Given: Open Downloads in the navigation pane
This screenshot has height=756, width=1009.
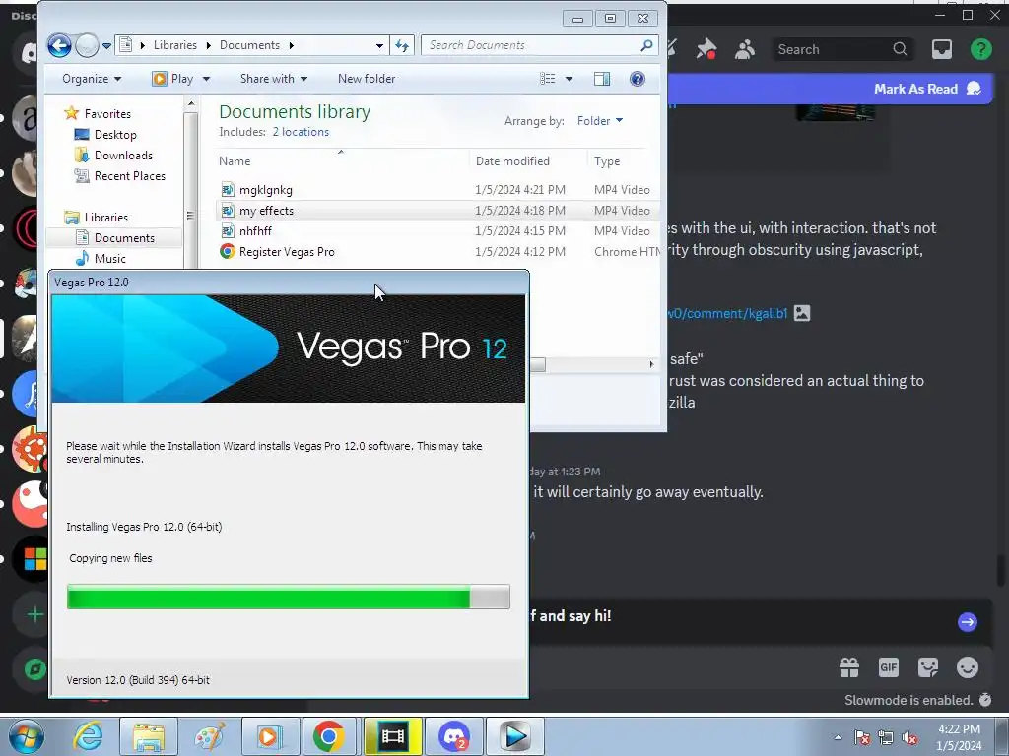Looking at the screenshot, I should [x=123, y=155].
